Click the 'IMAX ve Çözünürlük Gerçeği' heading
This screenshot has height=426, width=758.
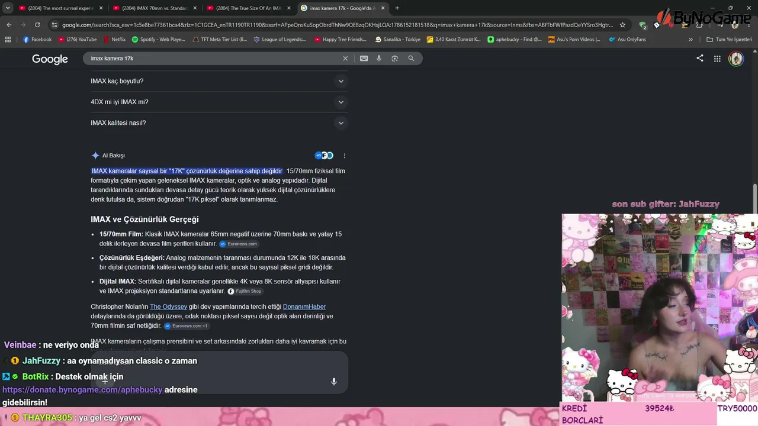(x=144, y=220)
